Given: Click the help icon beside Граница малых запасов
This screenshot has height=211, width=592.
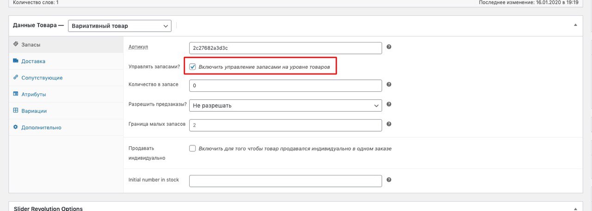Looking at the screenshot, I should point(389,124).
